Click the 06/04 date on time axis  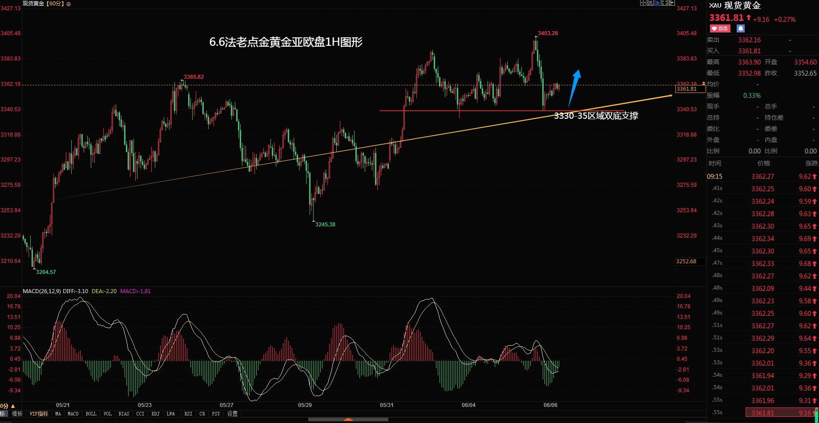(468, 405)
